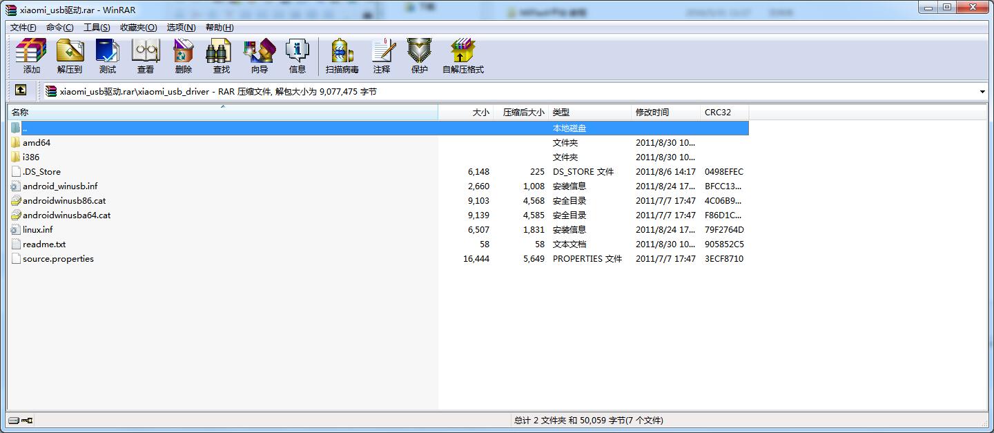The width and height of the screenshot is (994, 433).
Task: Sort by Name (名称) column header
Action: click(x=222, y=112)
